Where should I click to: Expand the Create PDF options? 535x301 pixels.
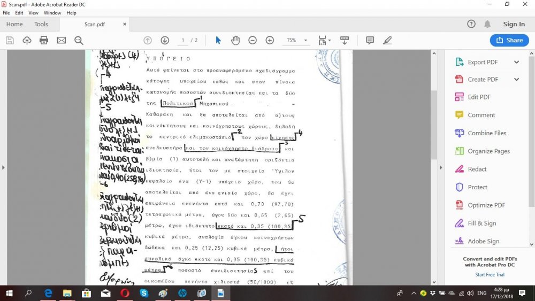coord(516,80)
